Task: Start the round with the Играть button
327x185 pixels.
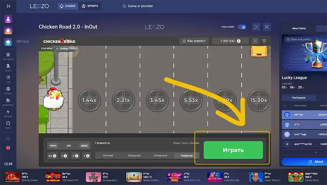Action: [x=233, y=150]
